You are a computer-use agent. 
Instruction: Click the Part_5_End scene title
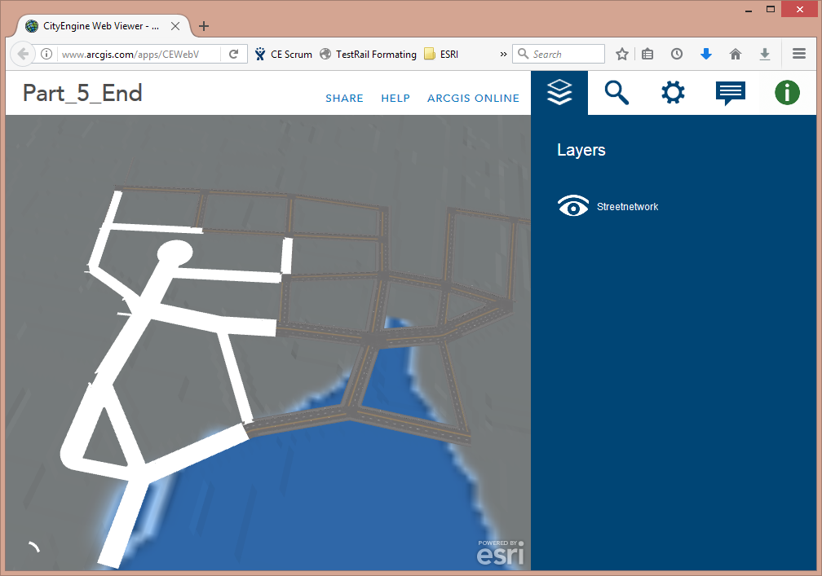[x=82, y=93]
